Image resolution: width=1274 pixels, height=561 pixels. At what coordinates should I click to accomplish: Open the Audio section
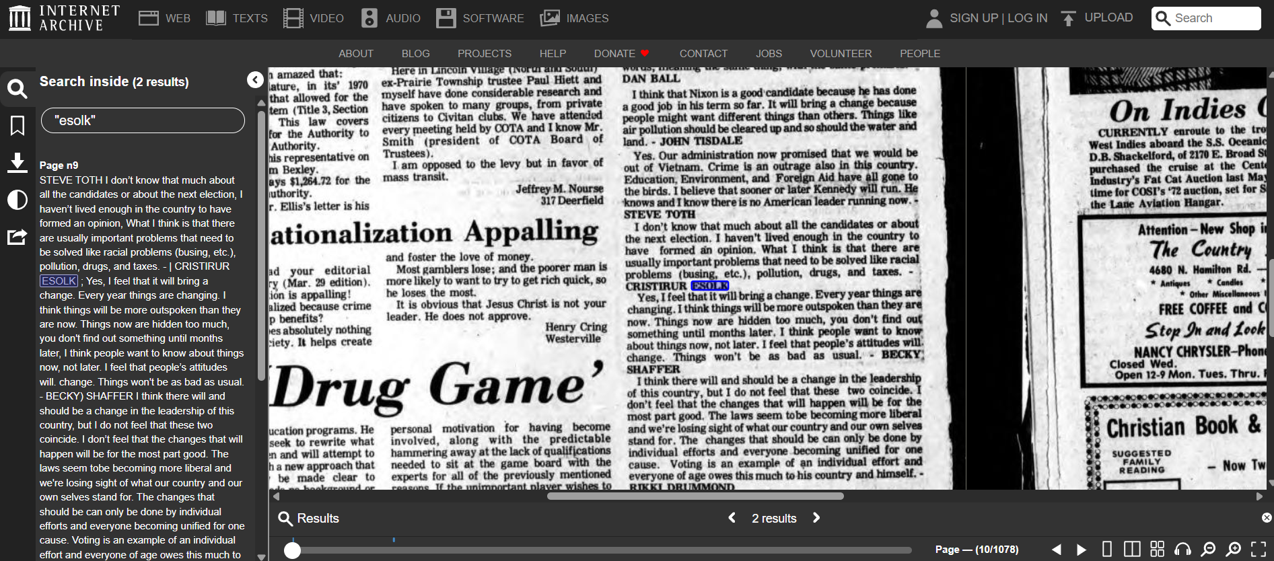[x=390, y=18]
